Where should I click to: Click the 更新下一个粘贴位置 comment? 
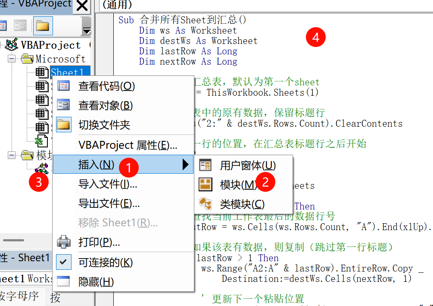(258, 299)
